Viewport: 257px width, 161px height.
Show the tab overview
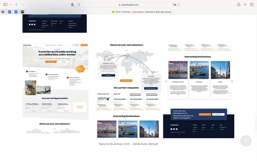tap(252, 4)
